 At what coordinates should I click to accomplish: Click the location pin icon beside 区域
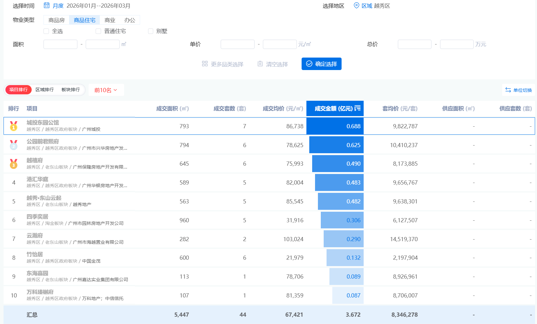click(x=356, y=5)
